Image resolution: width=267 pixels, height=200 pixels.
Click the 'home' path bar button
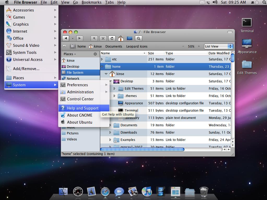click(82, 46)
